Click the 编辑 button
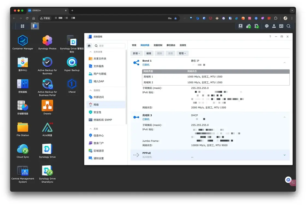Screen dimensions: 306x205 tap(149, 53)
